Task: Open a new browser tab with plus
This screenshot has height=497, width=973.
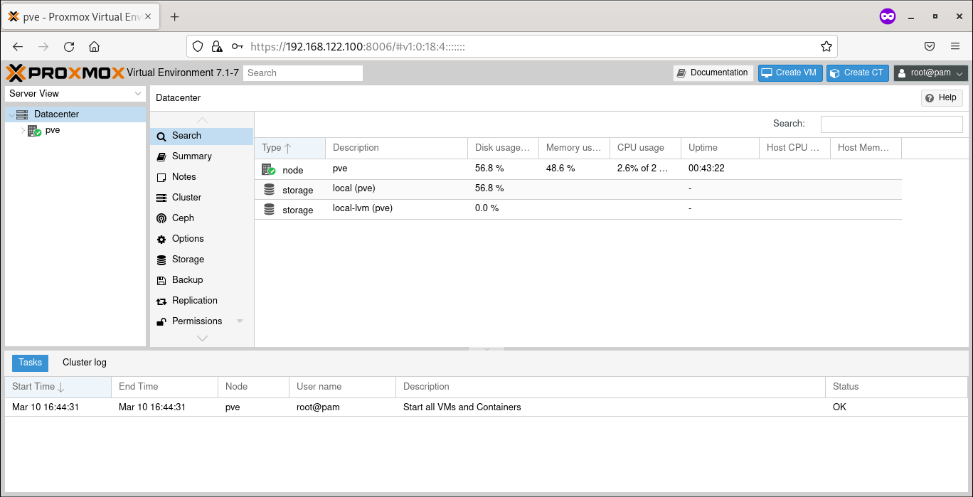Action: [174, 16]
